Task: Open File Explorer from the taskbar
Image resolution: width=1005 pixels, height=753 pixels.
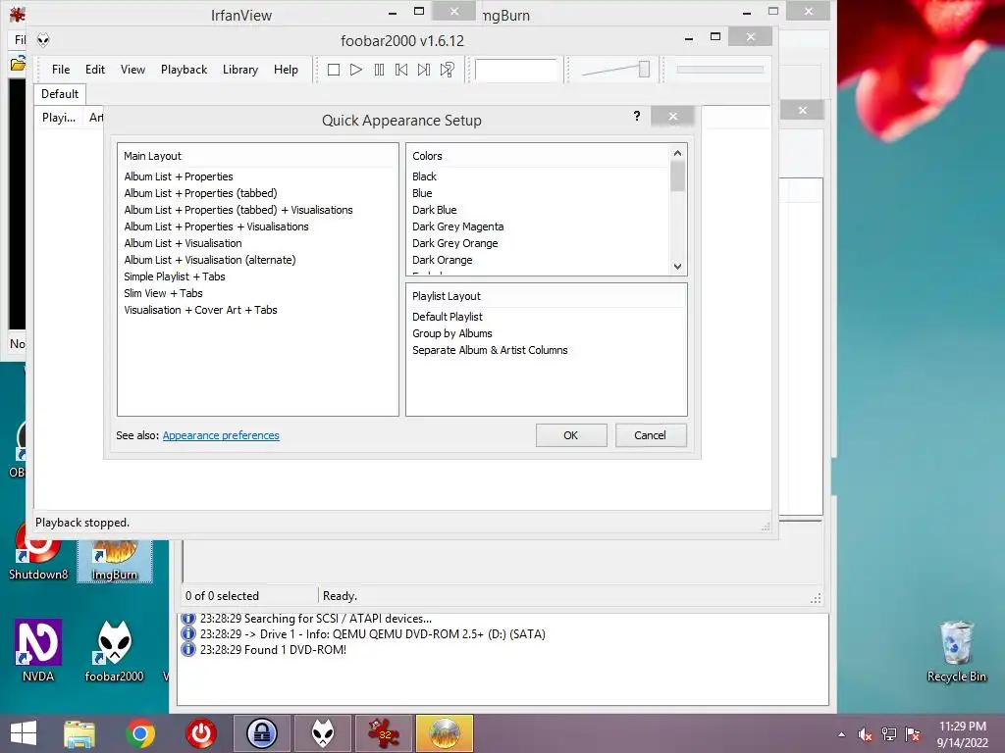Action: pyautogui.click(x=79, y=733)
